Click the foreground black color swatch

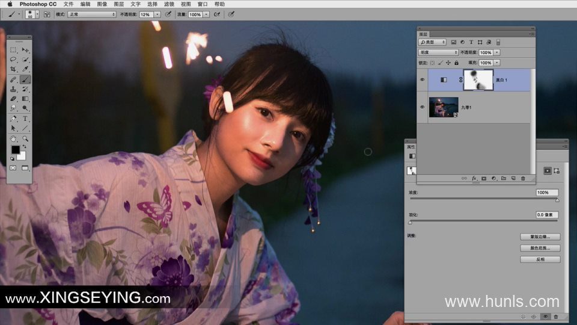[x=16, y=150]
